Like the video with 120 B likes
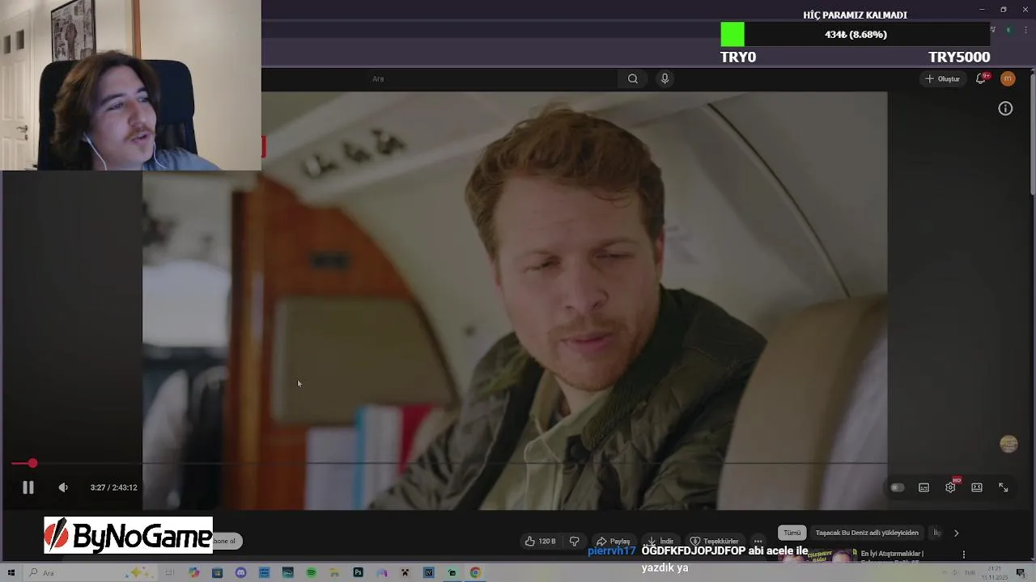Viewport: 1036px width, 582px height. pos(541,541)
